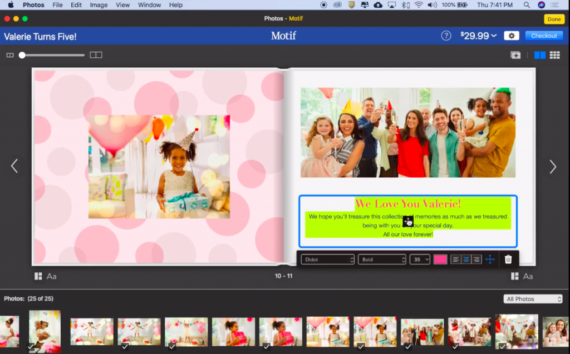Switch to grid overview of all pages
Screen dimensions: 570x354
point(555,55)
